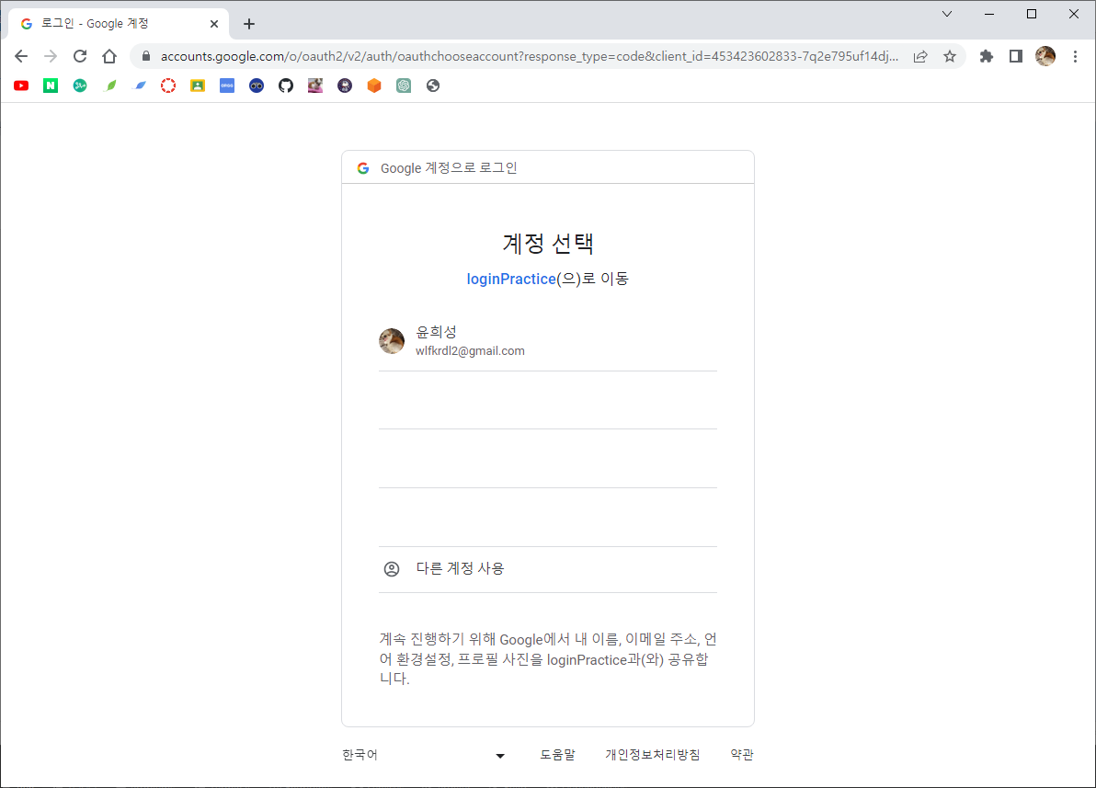This screenshot has height=788, width=1096.
Task: Open the blue binoculars bookmark
Action: click(257, 86)
